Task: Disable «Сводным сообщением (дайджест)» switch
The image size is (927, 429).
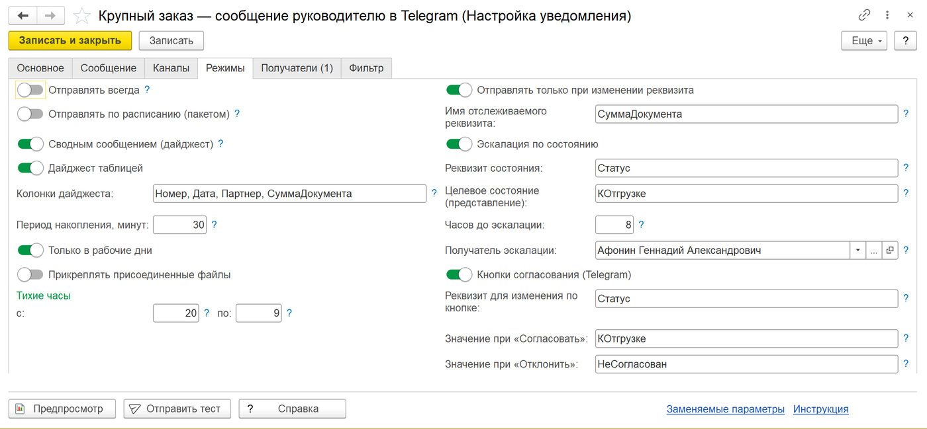Action: 30,143
